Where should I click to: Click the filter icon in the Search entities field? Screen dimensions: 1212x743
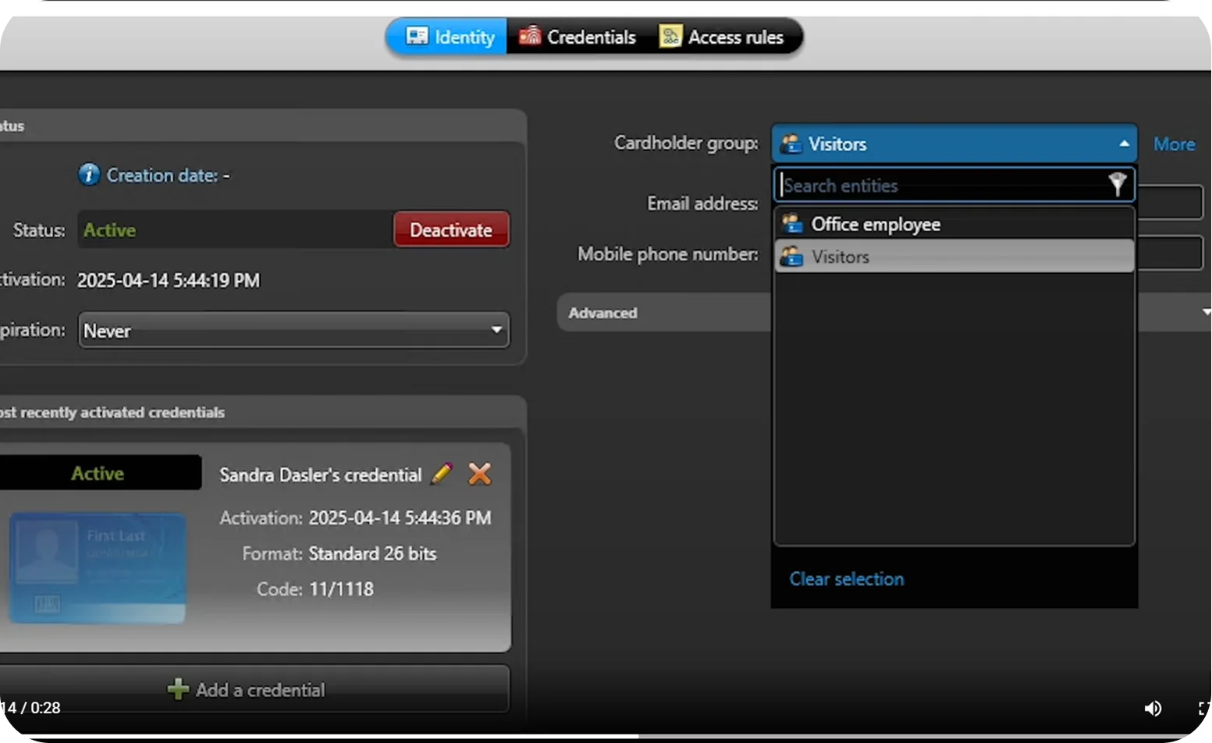click(1118, 185)
